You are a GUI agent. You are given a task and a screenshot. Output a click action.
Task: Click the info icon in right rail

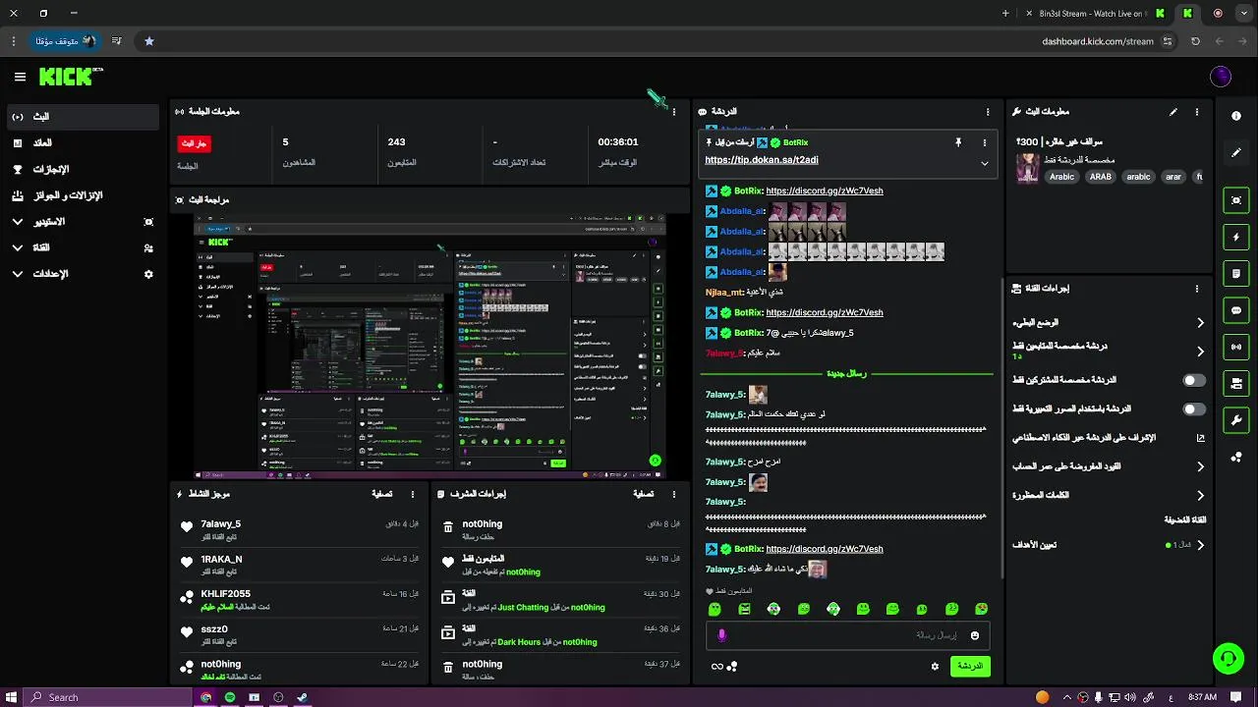point(1236,116)
